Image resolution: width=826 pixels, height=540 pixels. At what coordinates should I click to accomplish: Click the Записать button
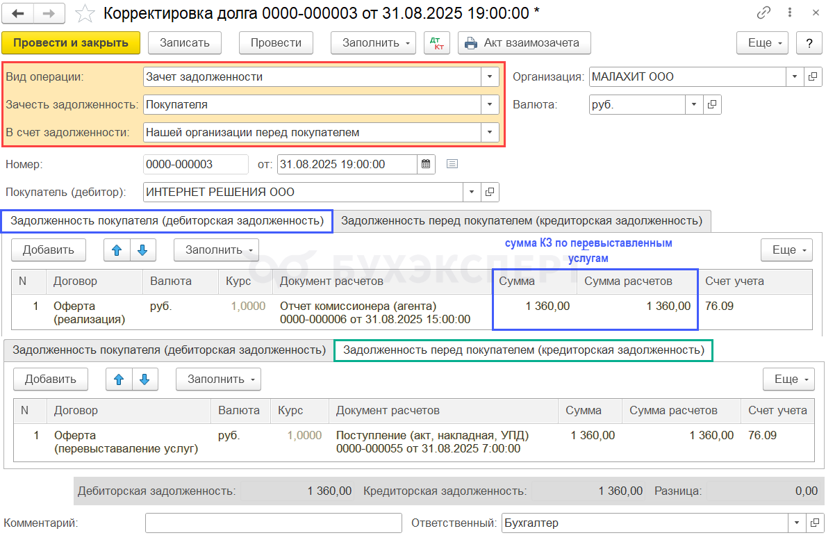(x=184, y=42)
